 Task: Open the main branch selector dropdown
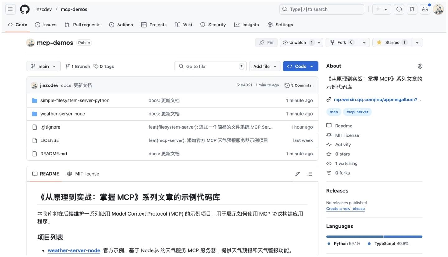[44, 66]
